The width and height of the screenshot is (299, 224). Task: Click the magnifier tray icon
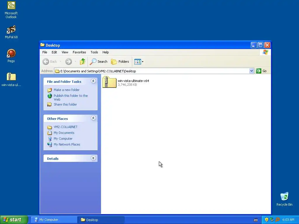(277, 220)
